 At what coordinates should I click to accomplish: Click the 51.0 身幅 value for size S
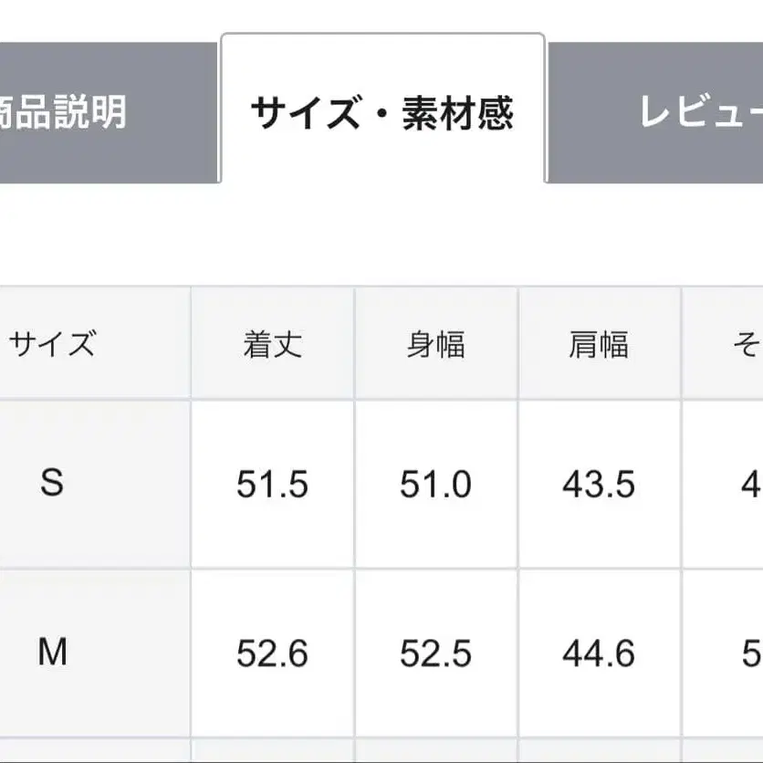tap(435, 486)
